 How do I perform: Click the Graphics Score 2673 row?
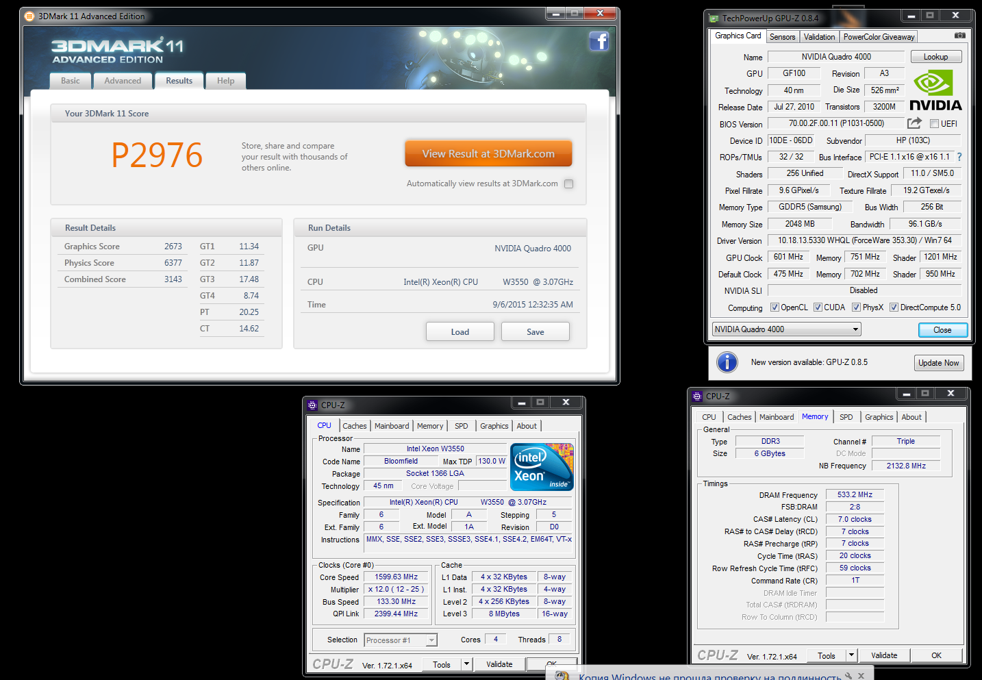click(x=123, y=247)
